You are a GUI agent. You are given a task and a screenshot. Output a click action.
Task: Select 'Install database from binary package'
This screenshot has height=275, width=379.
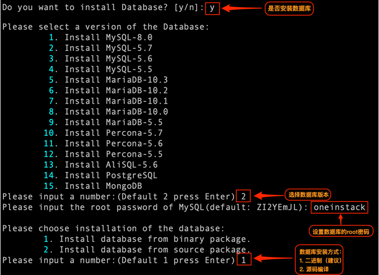(154, 239)
